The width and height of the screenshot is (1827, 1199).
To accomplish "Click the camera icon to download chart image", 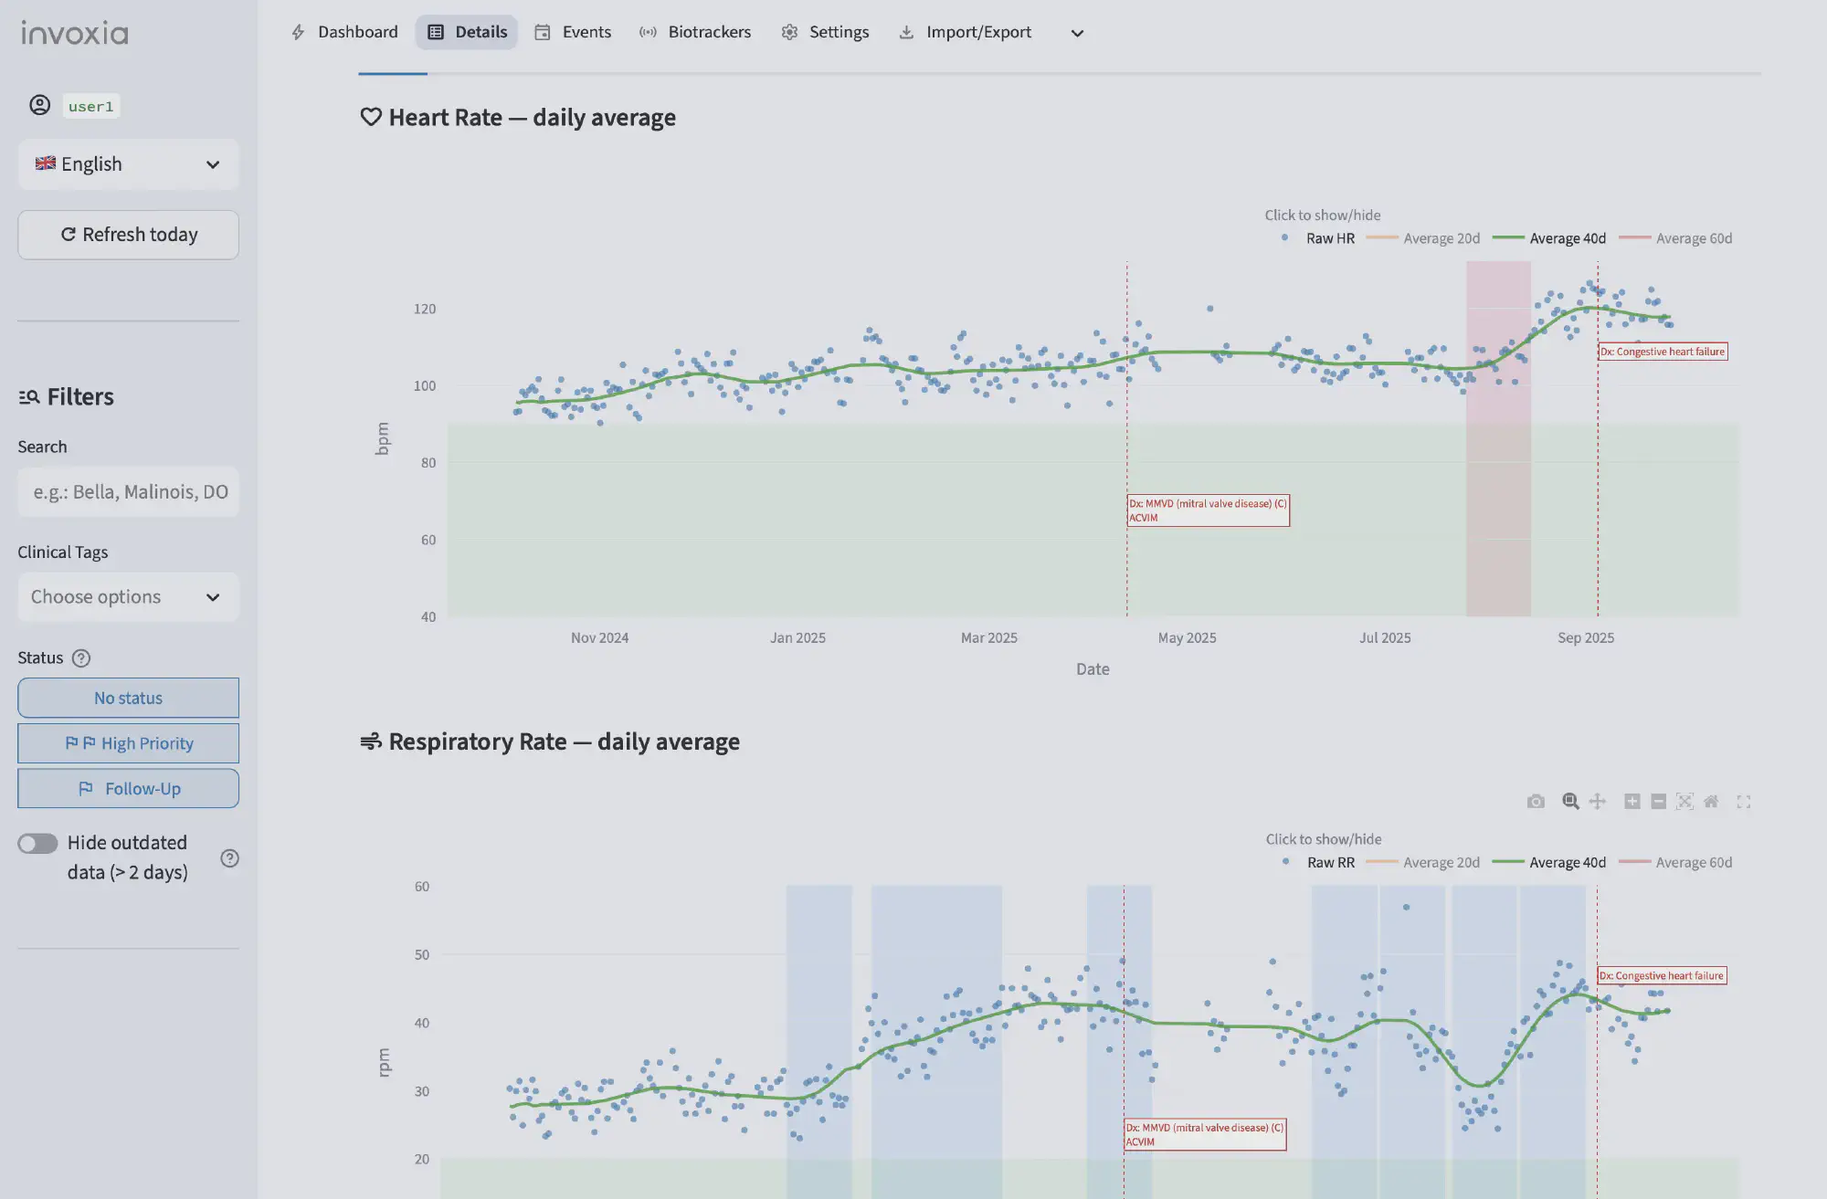I will click(x=1536, y=801).
